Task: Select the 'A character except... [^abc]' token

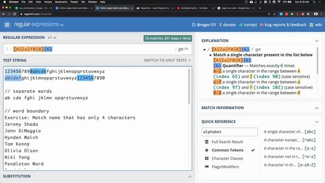Action: coord(289,140)
